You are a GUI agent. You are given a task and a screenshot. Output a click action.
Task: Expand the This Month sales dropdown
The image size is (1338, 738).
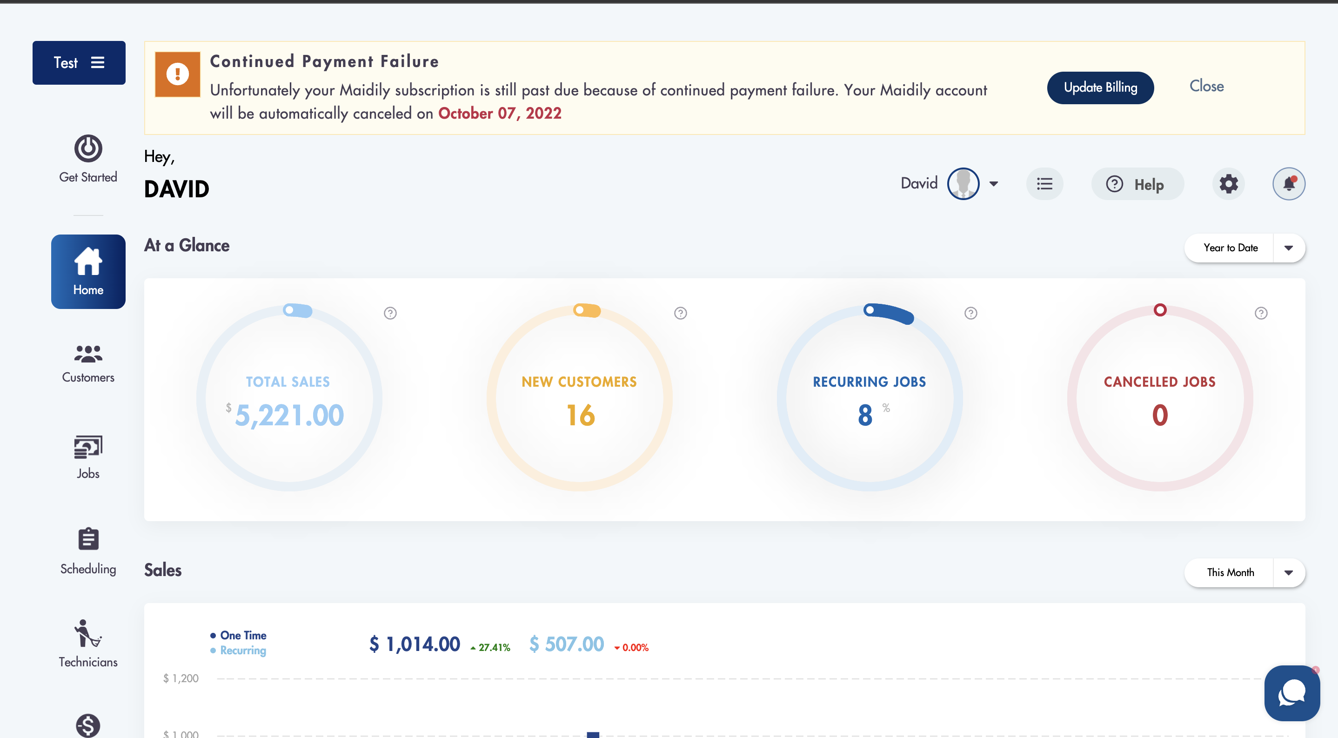[1288, 573]
